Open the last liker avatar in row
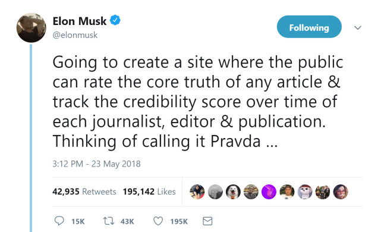The image size is (381, 232). (341, 192)
